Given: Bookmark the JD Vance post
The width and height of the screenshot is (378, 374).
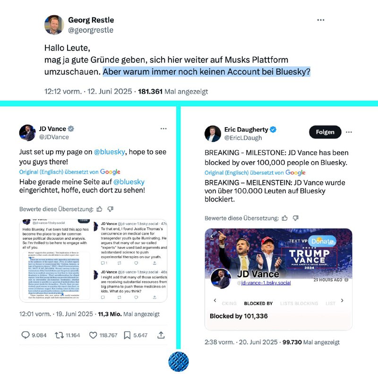Looking at the screenshot, I should click(127, 335).
